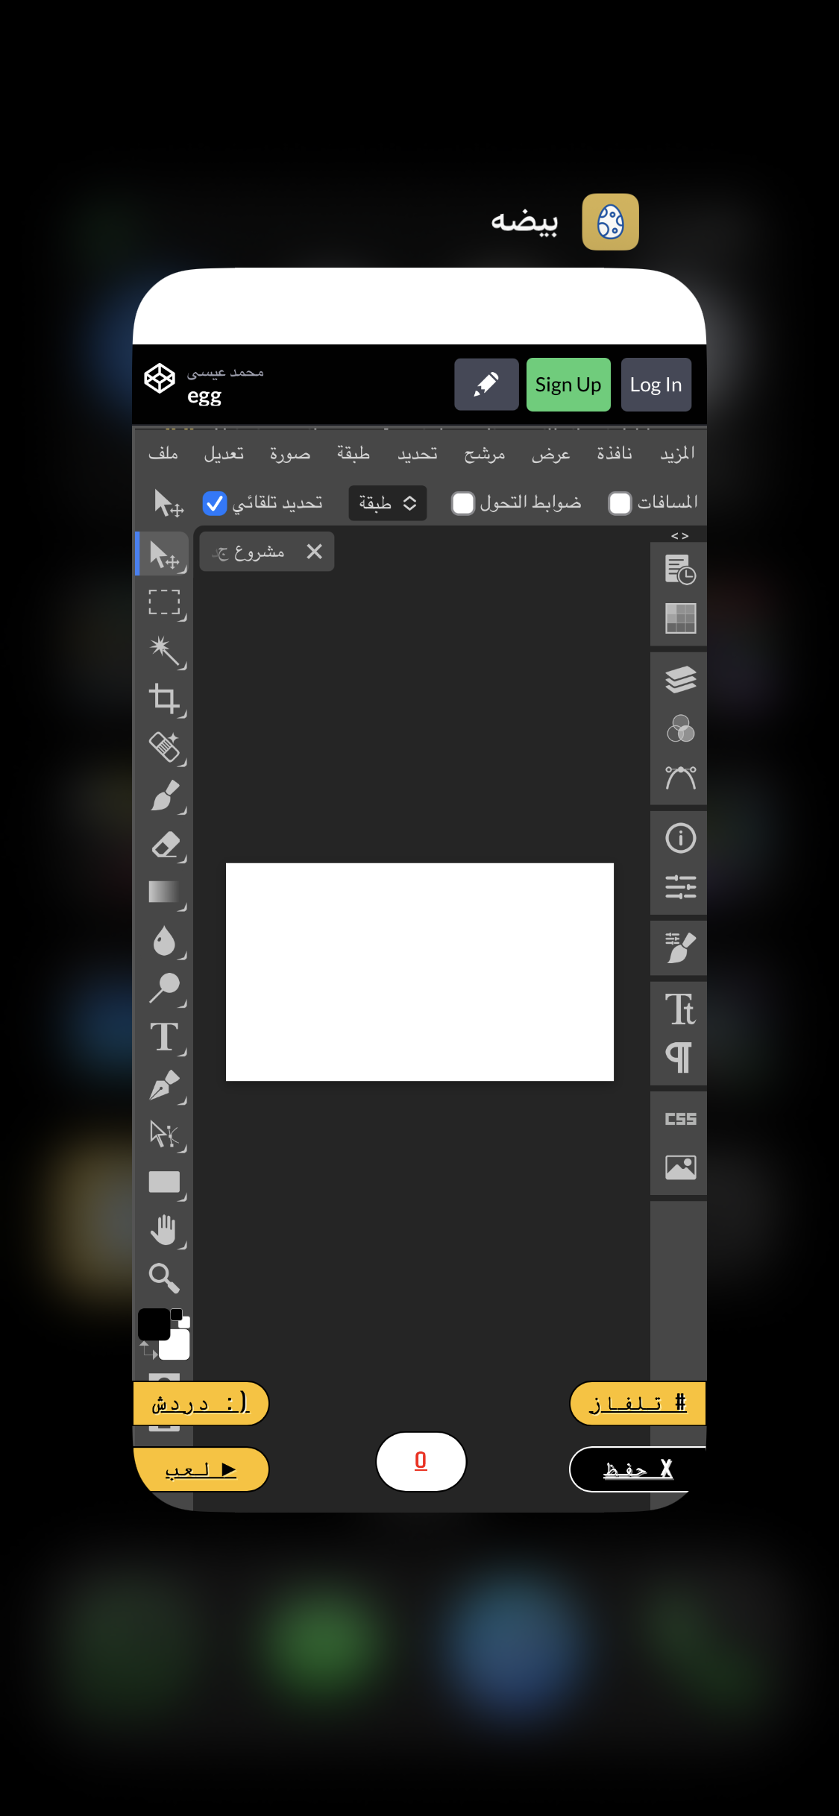839x1816 pixels.
Task: Activate the Hand pan tool
Action: (x=164, y=1230)
